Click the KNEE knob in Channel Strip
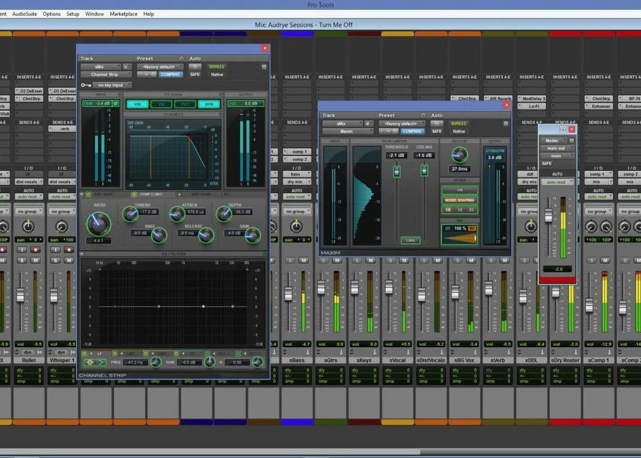The width and height of the screenshot is (641, 458). tap(159, 235)
